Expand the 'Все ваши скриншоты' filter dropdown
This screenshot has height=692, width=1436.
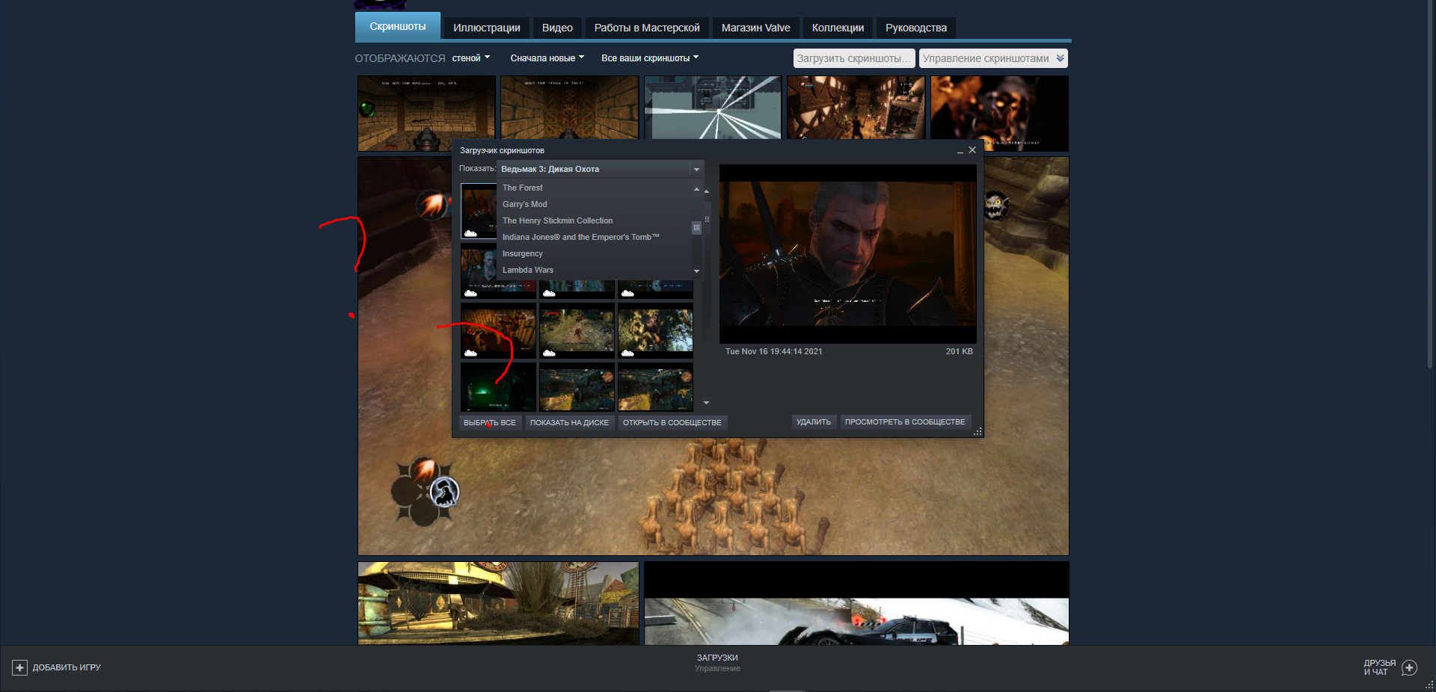pyautogui.click(x=650, y=58)
